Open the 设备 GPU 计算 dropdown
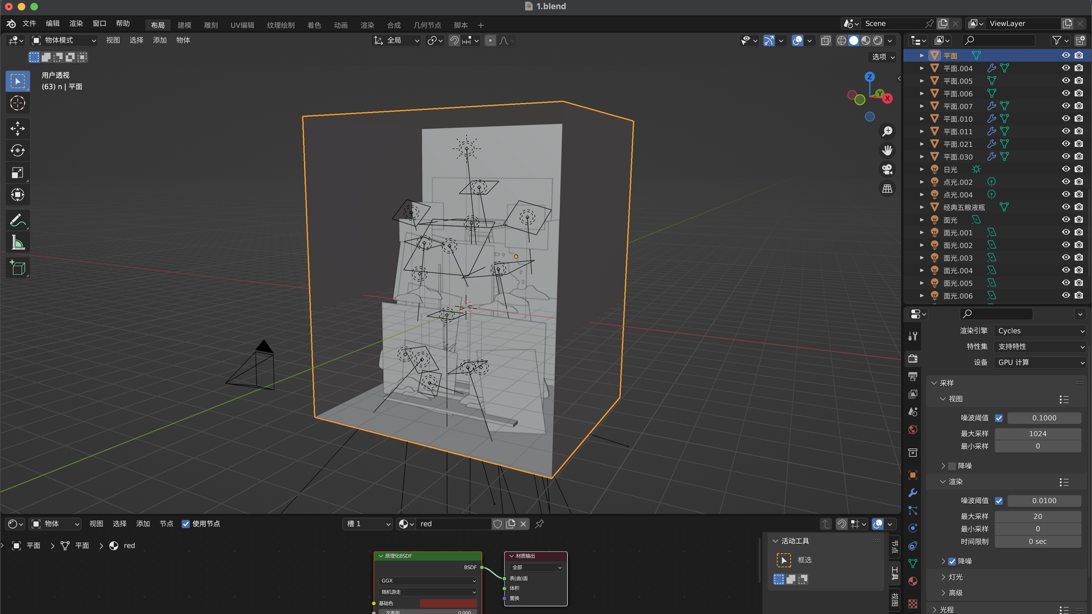The image size is (1092, 614). tap(1040, 362)
